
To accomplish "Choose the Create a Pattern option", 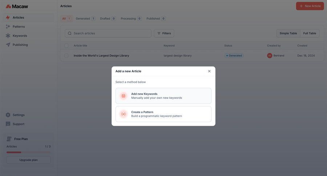I will (x=163, y=114).
